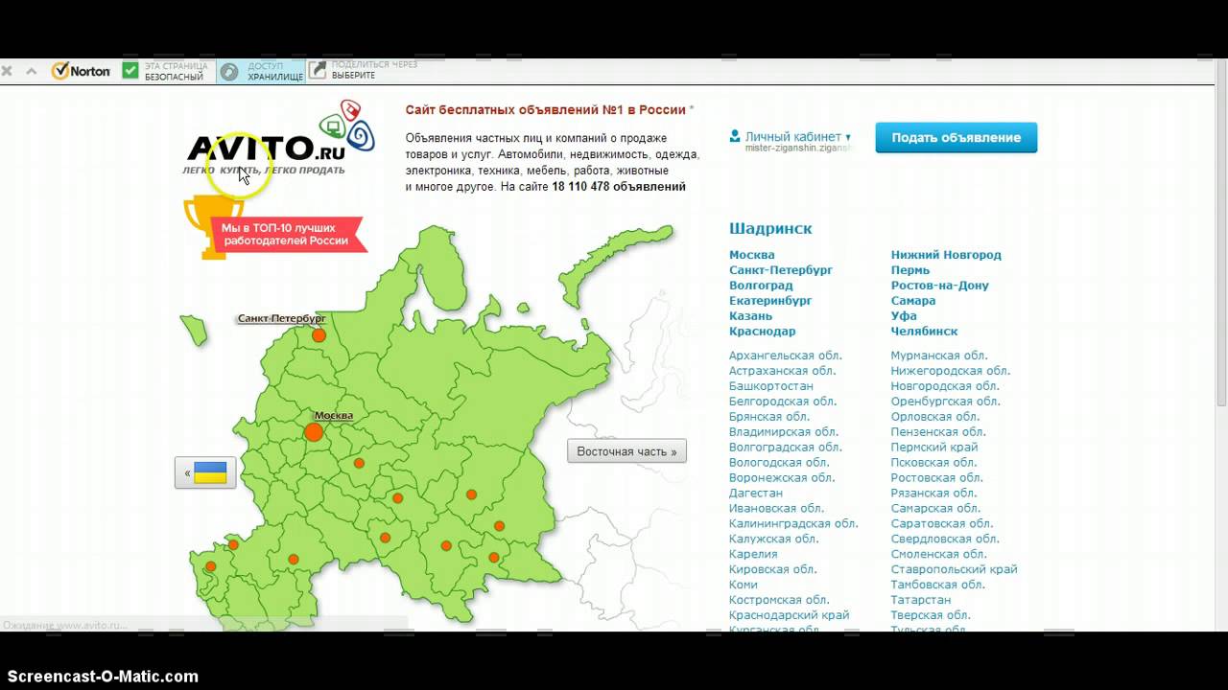Open the Самара city link
This screenshot has height=690, width=1228.
coord(913,301)
